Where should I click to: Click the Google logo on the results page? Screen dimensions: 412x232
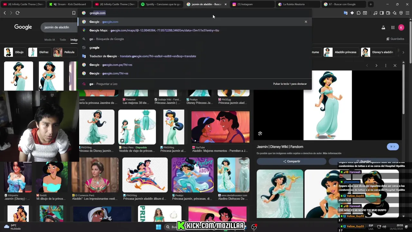tap(23, 27)
